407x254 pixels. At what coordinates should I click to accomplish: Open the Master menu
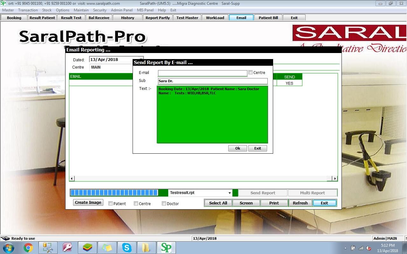tap(8, 10)
